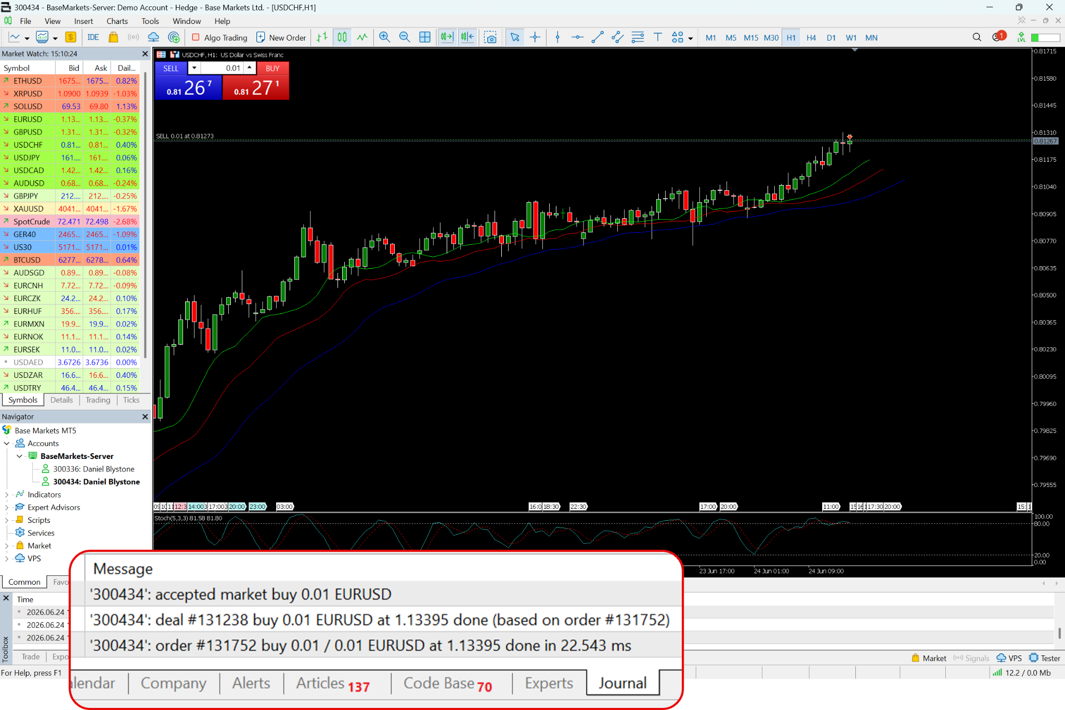
Task: Select the Text label tool
Action: 658,37
